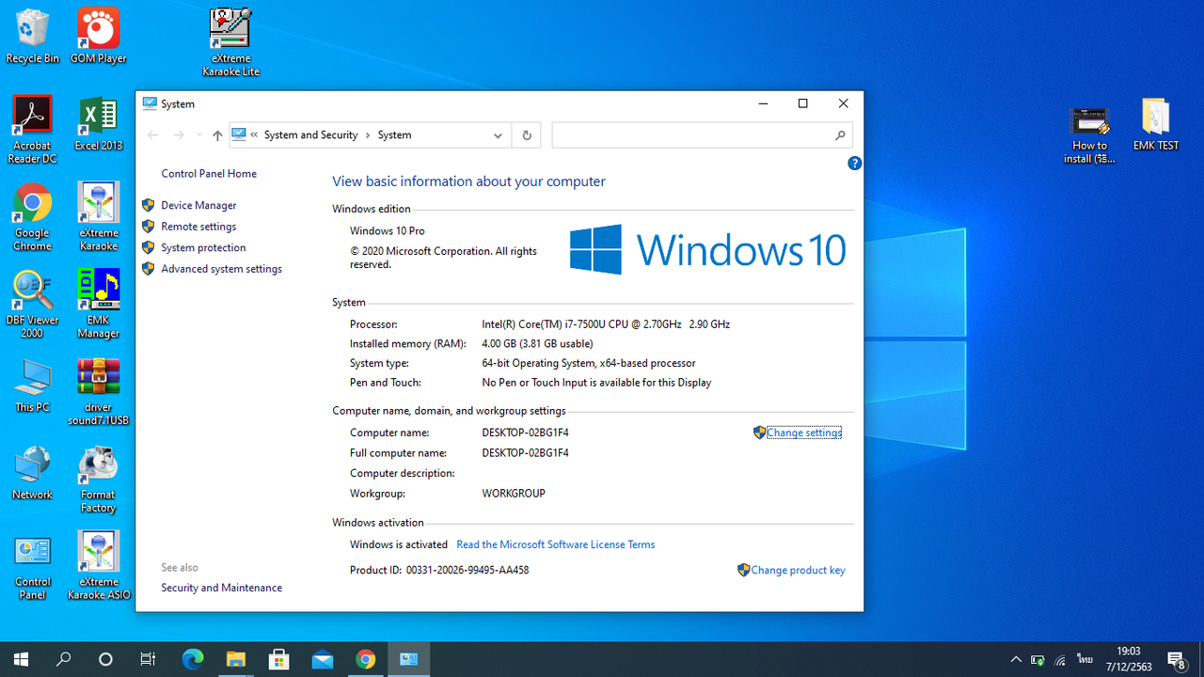Launch Microsoft Edge from the taskbar
Image resolution: width=1204 pixels, height=677 pixels.
pos(193,659)
